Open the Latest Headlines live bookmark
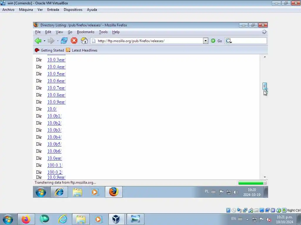Image resolution: width=301 pixels, height=225 pixels. coord(82,50)
